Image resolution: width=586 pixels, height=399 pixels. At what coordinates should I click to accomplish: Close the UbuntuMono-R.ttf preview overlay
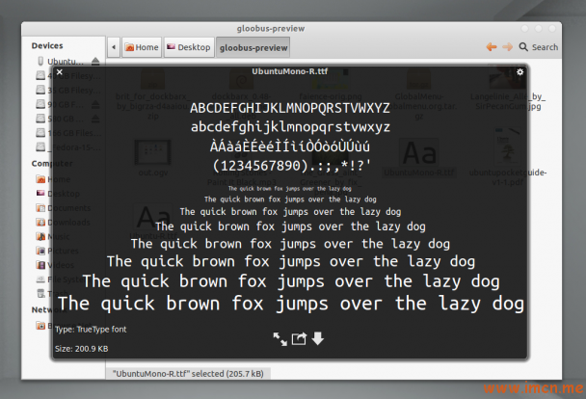(59, 71)
